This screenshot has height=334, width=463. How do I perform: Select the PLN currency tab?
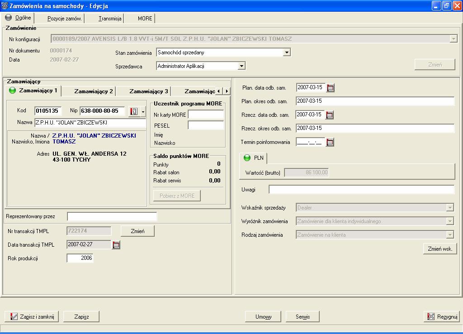click(x=254, y=158)
